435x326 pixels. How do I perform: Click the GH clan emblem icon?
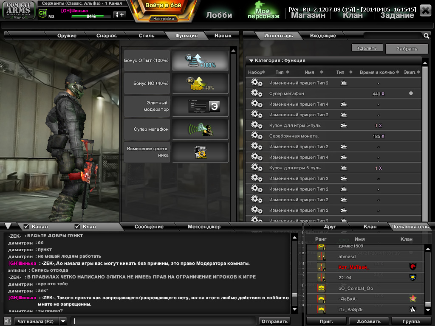(x=43, y=13)
